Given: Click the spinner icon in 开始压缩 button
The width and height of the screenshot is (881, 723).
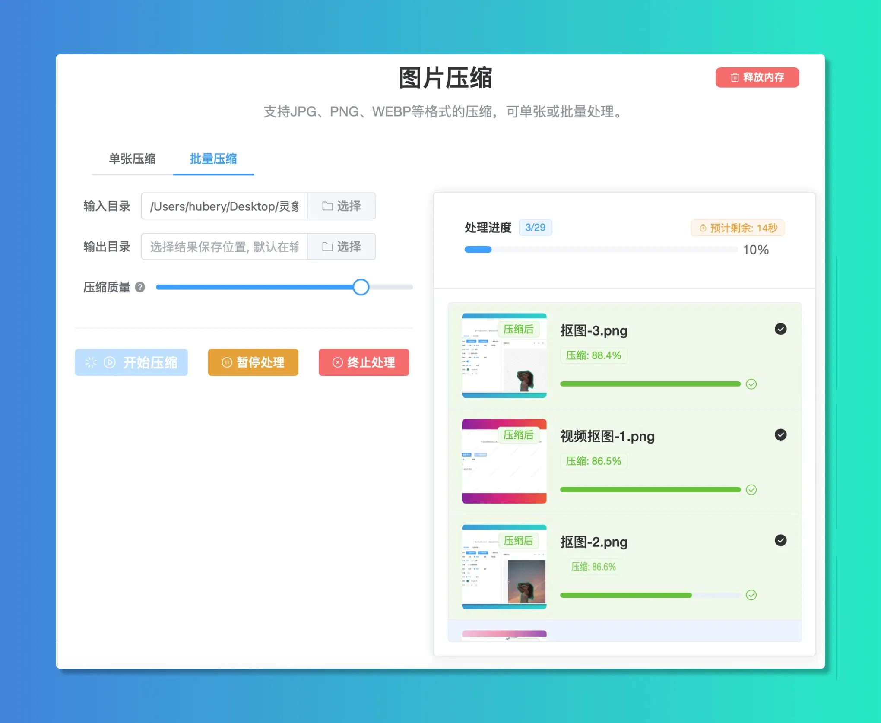Looking at the screenshot, I should [90, 362].
